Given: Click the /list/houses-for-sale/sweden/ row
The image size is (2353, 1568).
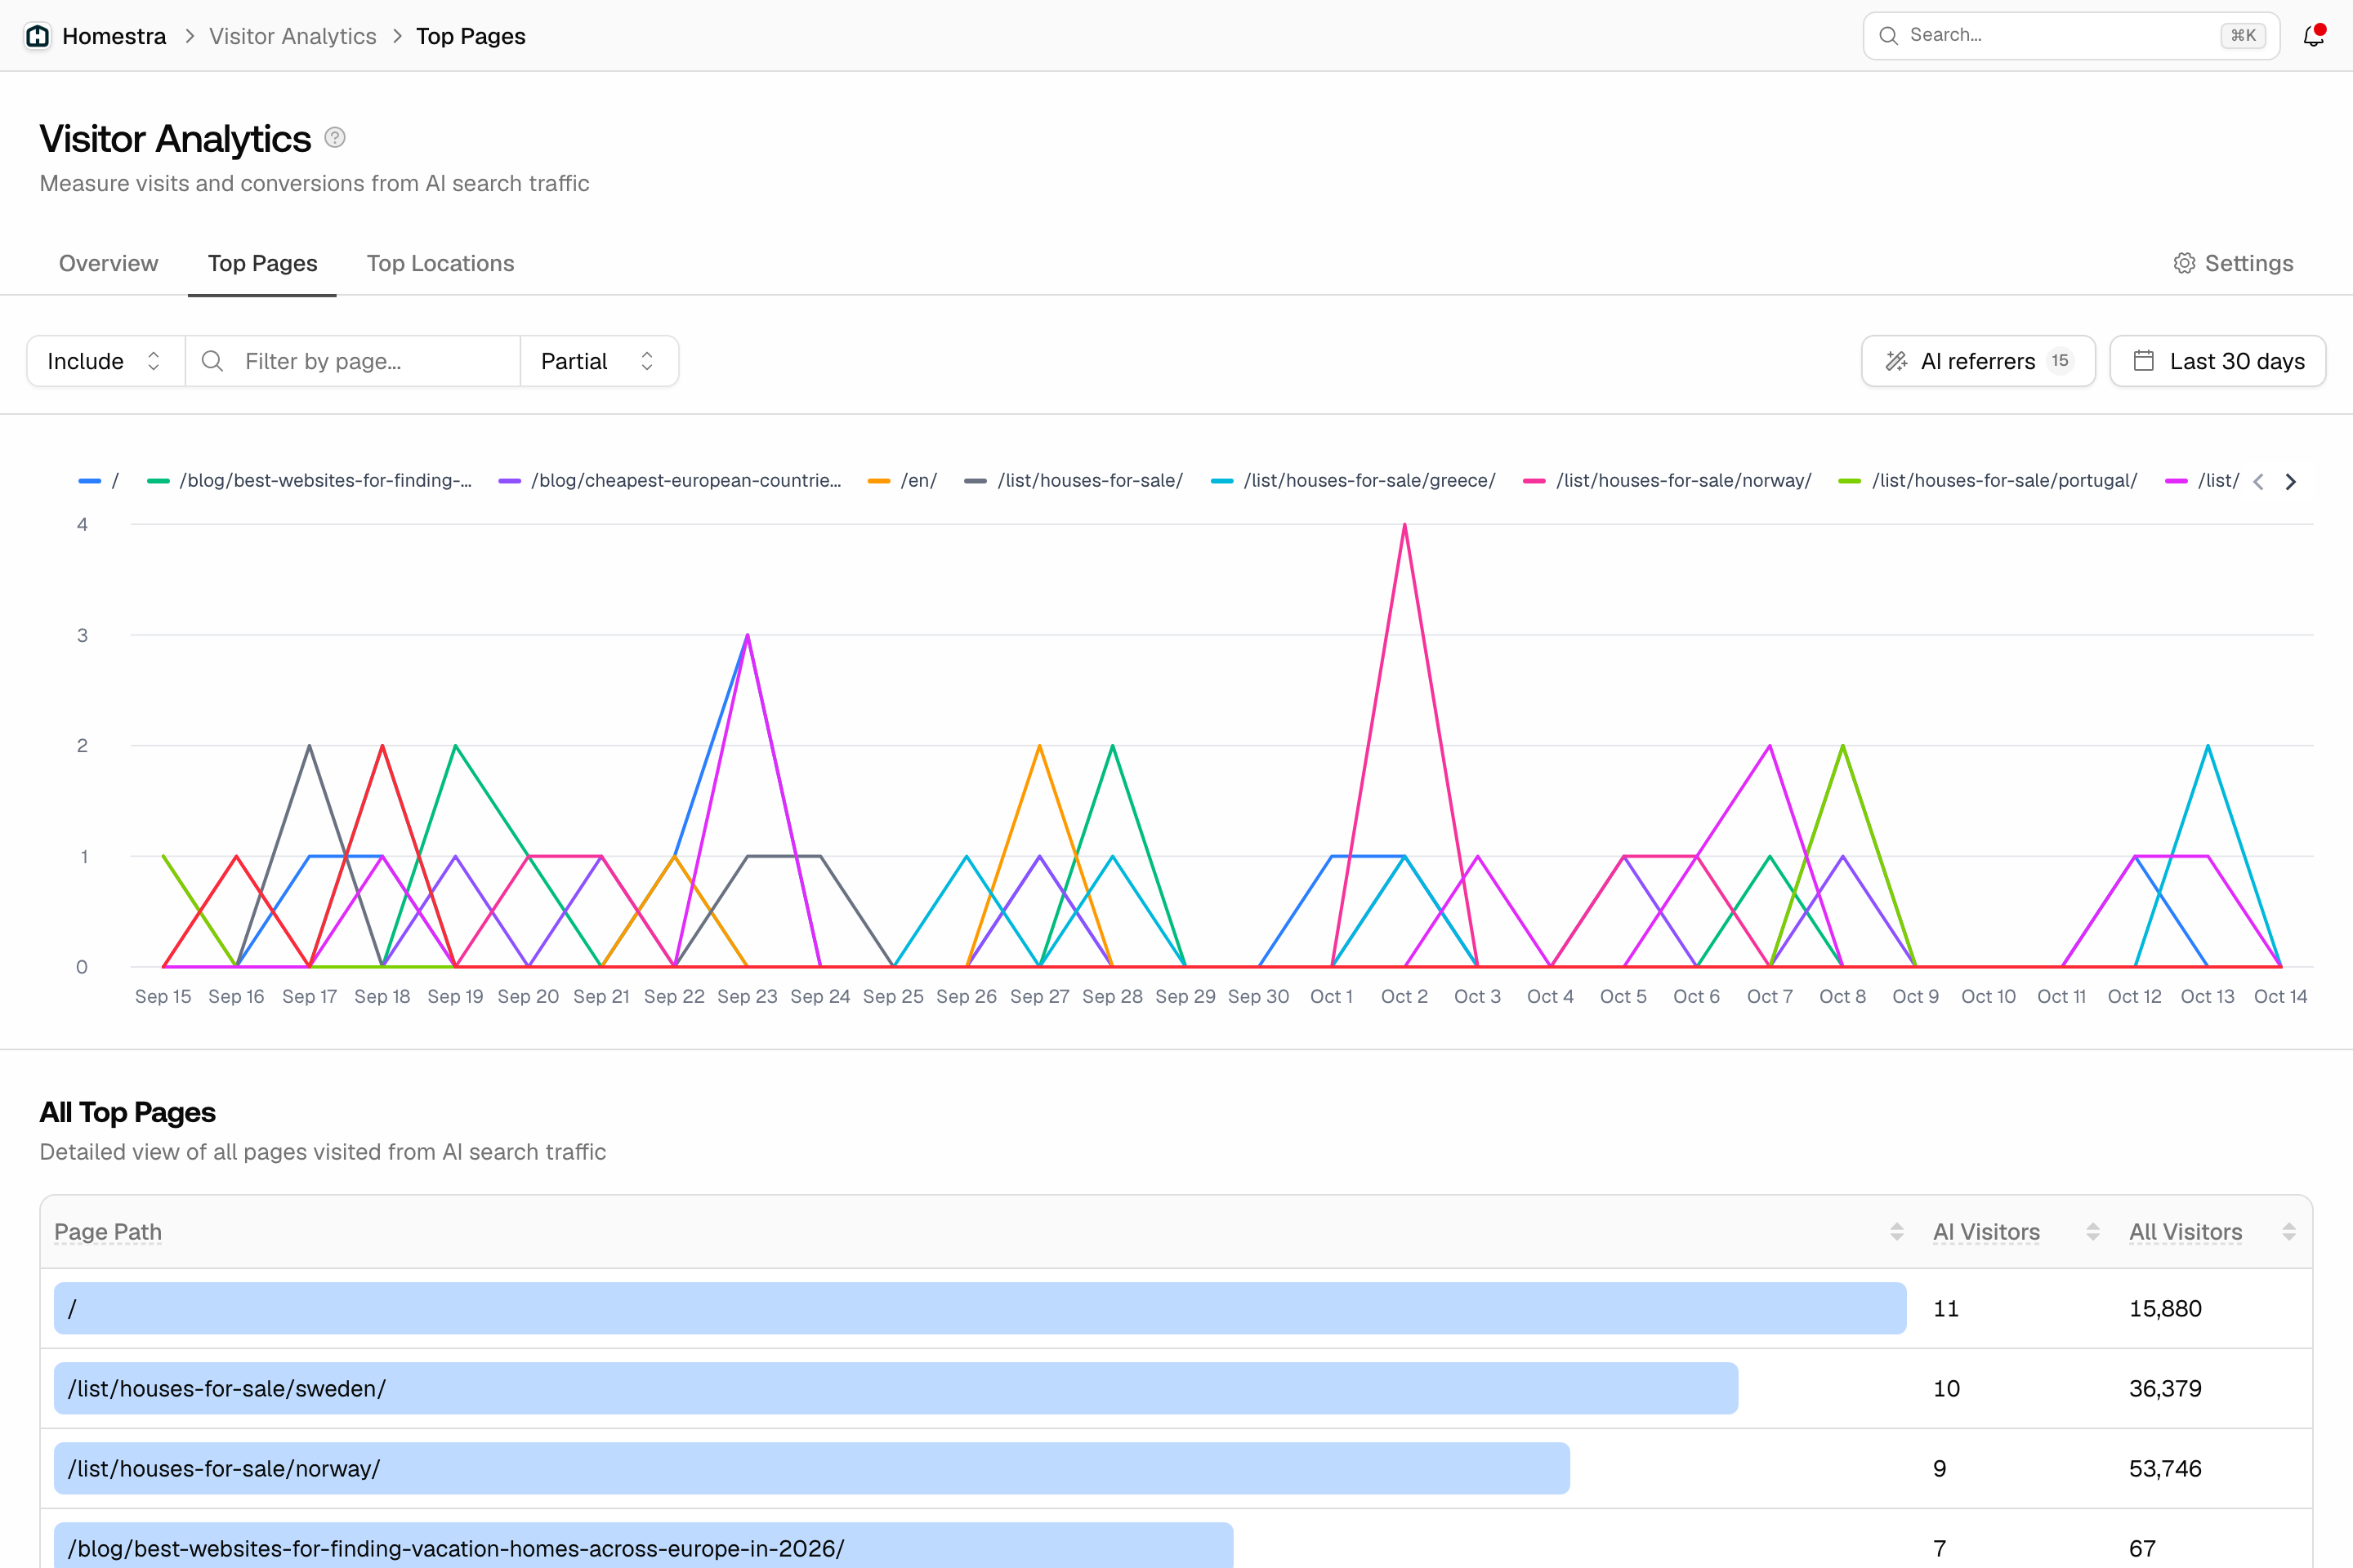Looking at the screenshot, I should click(1176, 1388).
